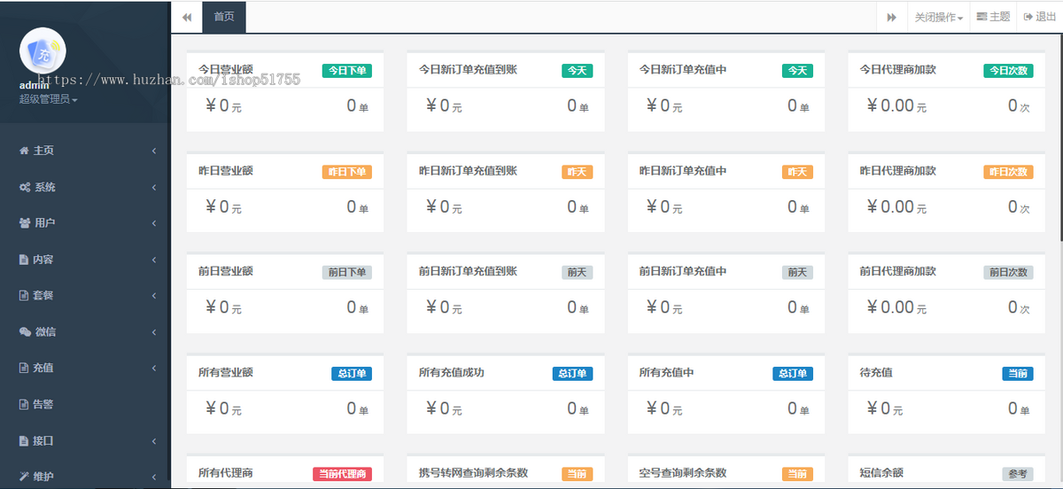Expand the 内容 menu arrow
Screen dimensions: 1063x489
(x=154, y=260)
